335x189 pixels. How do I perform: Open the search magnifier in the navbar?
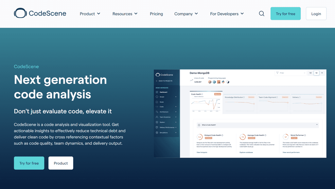[261, 13]
